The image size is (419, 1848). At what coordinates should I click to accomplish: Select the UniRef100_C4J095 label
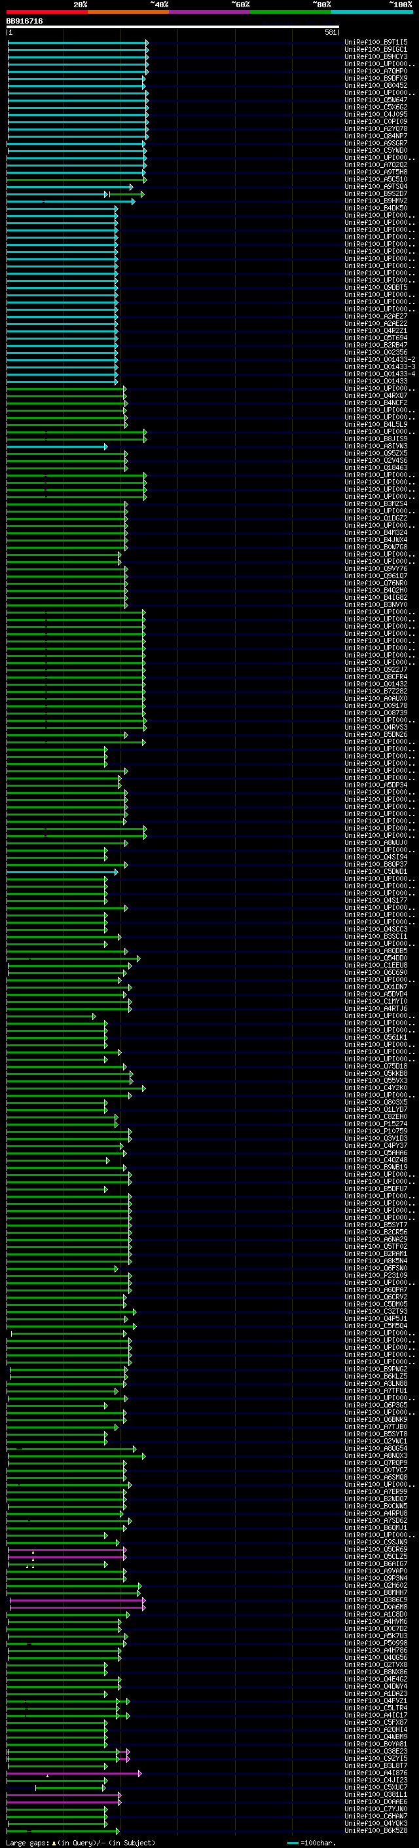[376, 115]
